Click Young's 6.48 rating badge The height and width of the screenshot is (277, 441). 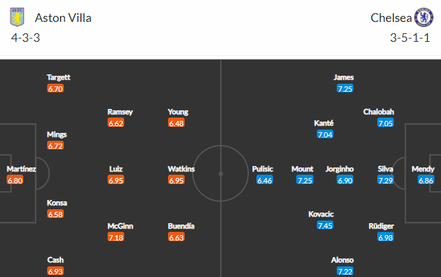[x=176, y=123]
